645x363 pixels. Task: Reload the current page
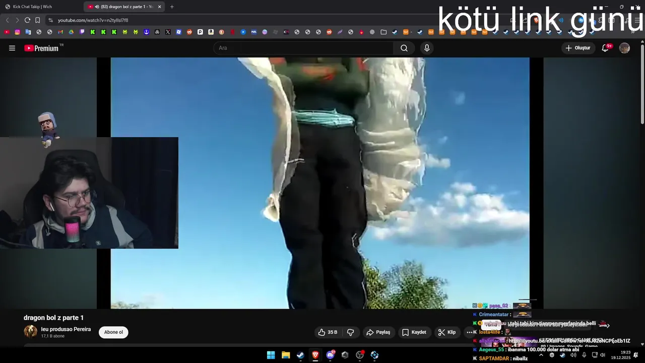[x=27, y=20]
